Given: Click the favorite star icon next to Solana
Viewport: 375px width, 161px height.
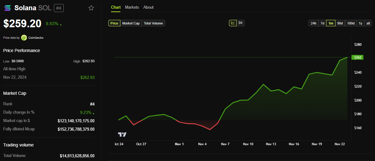Looking at the screenshot, I should pos(91,8).
